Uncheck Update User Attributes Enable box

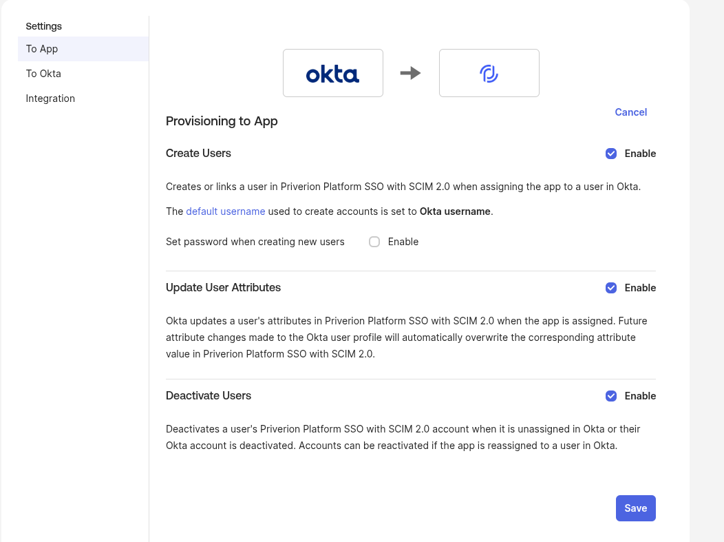(611, 288)
